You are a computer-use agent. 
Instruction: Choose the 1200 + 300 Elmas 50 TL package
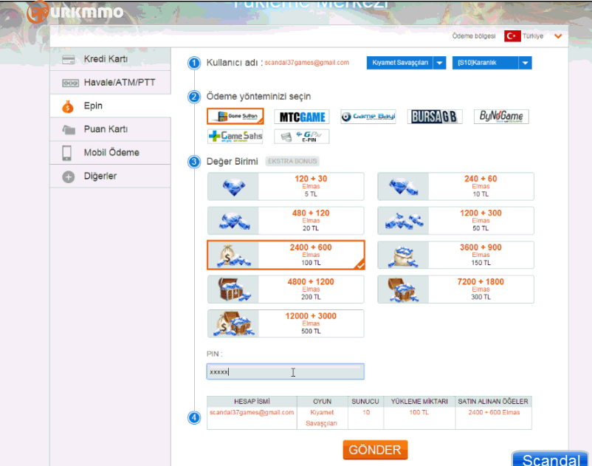455,221
